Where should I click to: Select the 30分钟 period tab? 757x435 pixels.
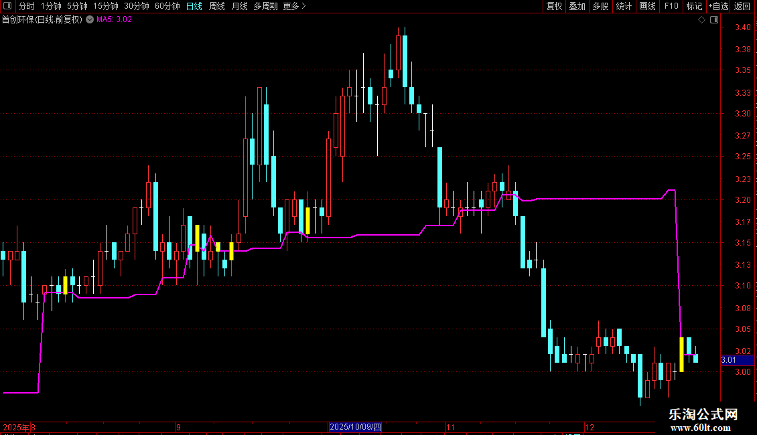tap(137, 6)
